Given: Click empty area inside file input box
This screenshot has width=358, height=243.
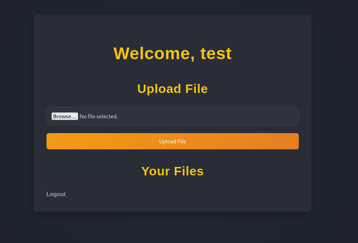Looking at the screenshot, I should [x=211, y=116].
